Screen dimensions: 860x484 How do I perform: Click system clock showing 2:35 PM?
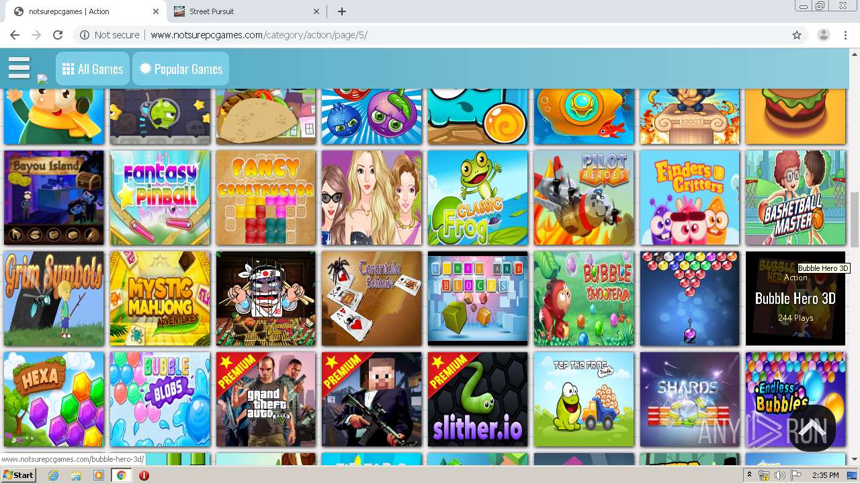pos(825,475)
